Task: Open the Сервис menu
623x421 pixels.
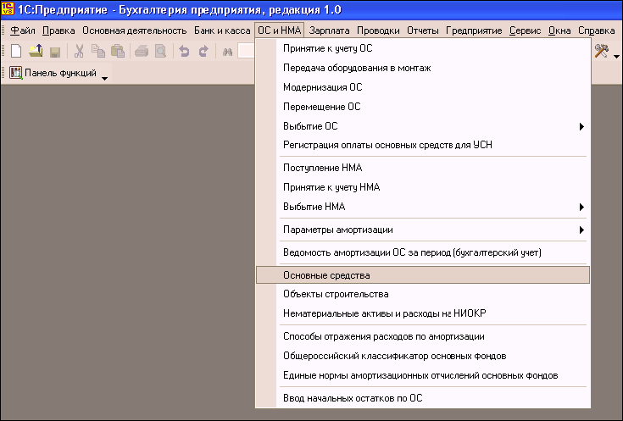Action: click(524, 30)
